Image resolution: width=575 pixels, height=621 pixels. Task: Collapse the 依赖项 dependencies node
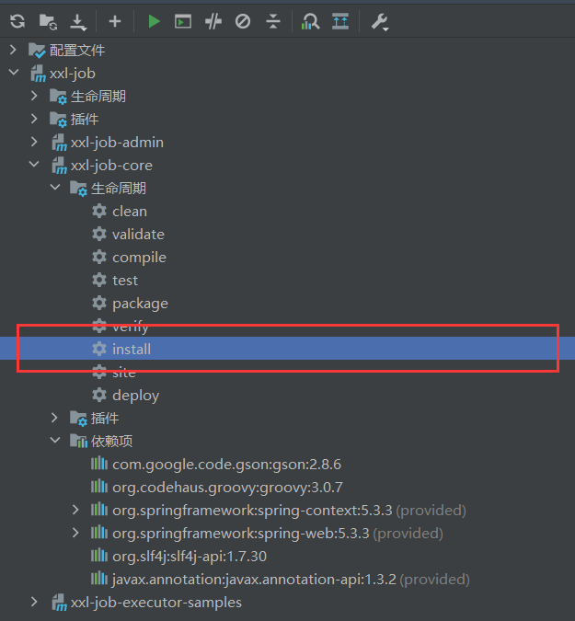click(55, 441)
